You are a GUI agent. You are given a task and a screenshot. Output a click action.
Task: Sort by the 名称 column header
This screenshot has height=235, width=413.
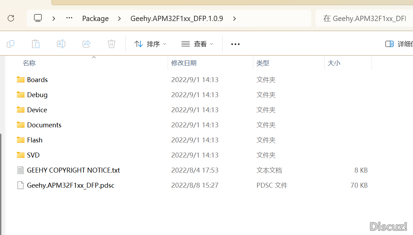29,63
